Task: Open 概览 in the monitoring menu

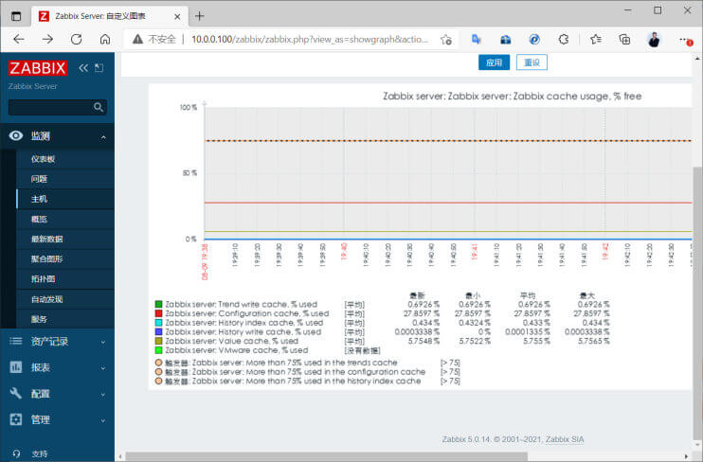Action: [x=39, y=219]
